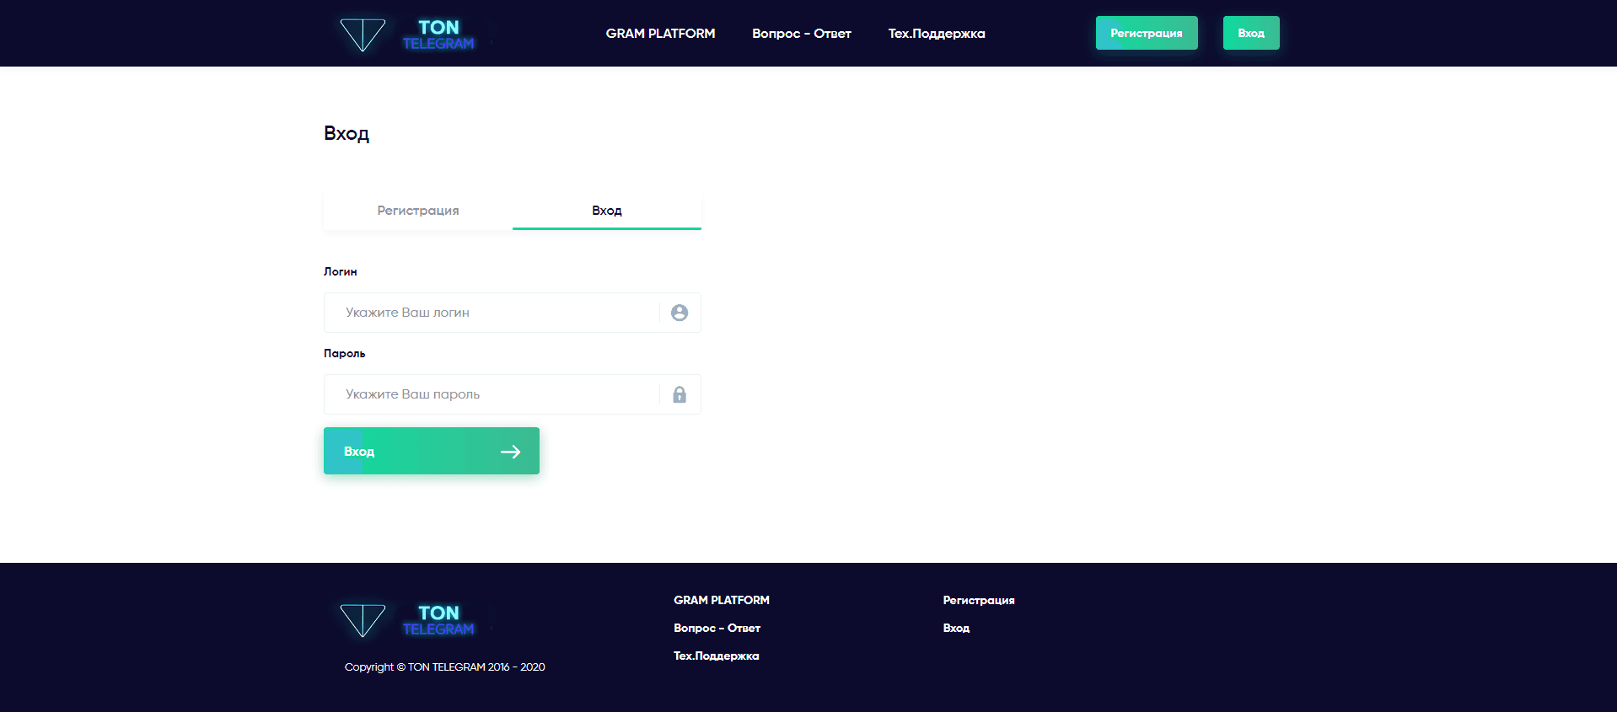Click the user icon in login field

point(680,313)
